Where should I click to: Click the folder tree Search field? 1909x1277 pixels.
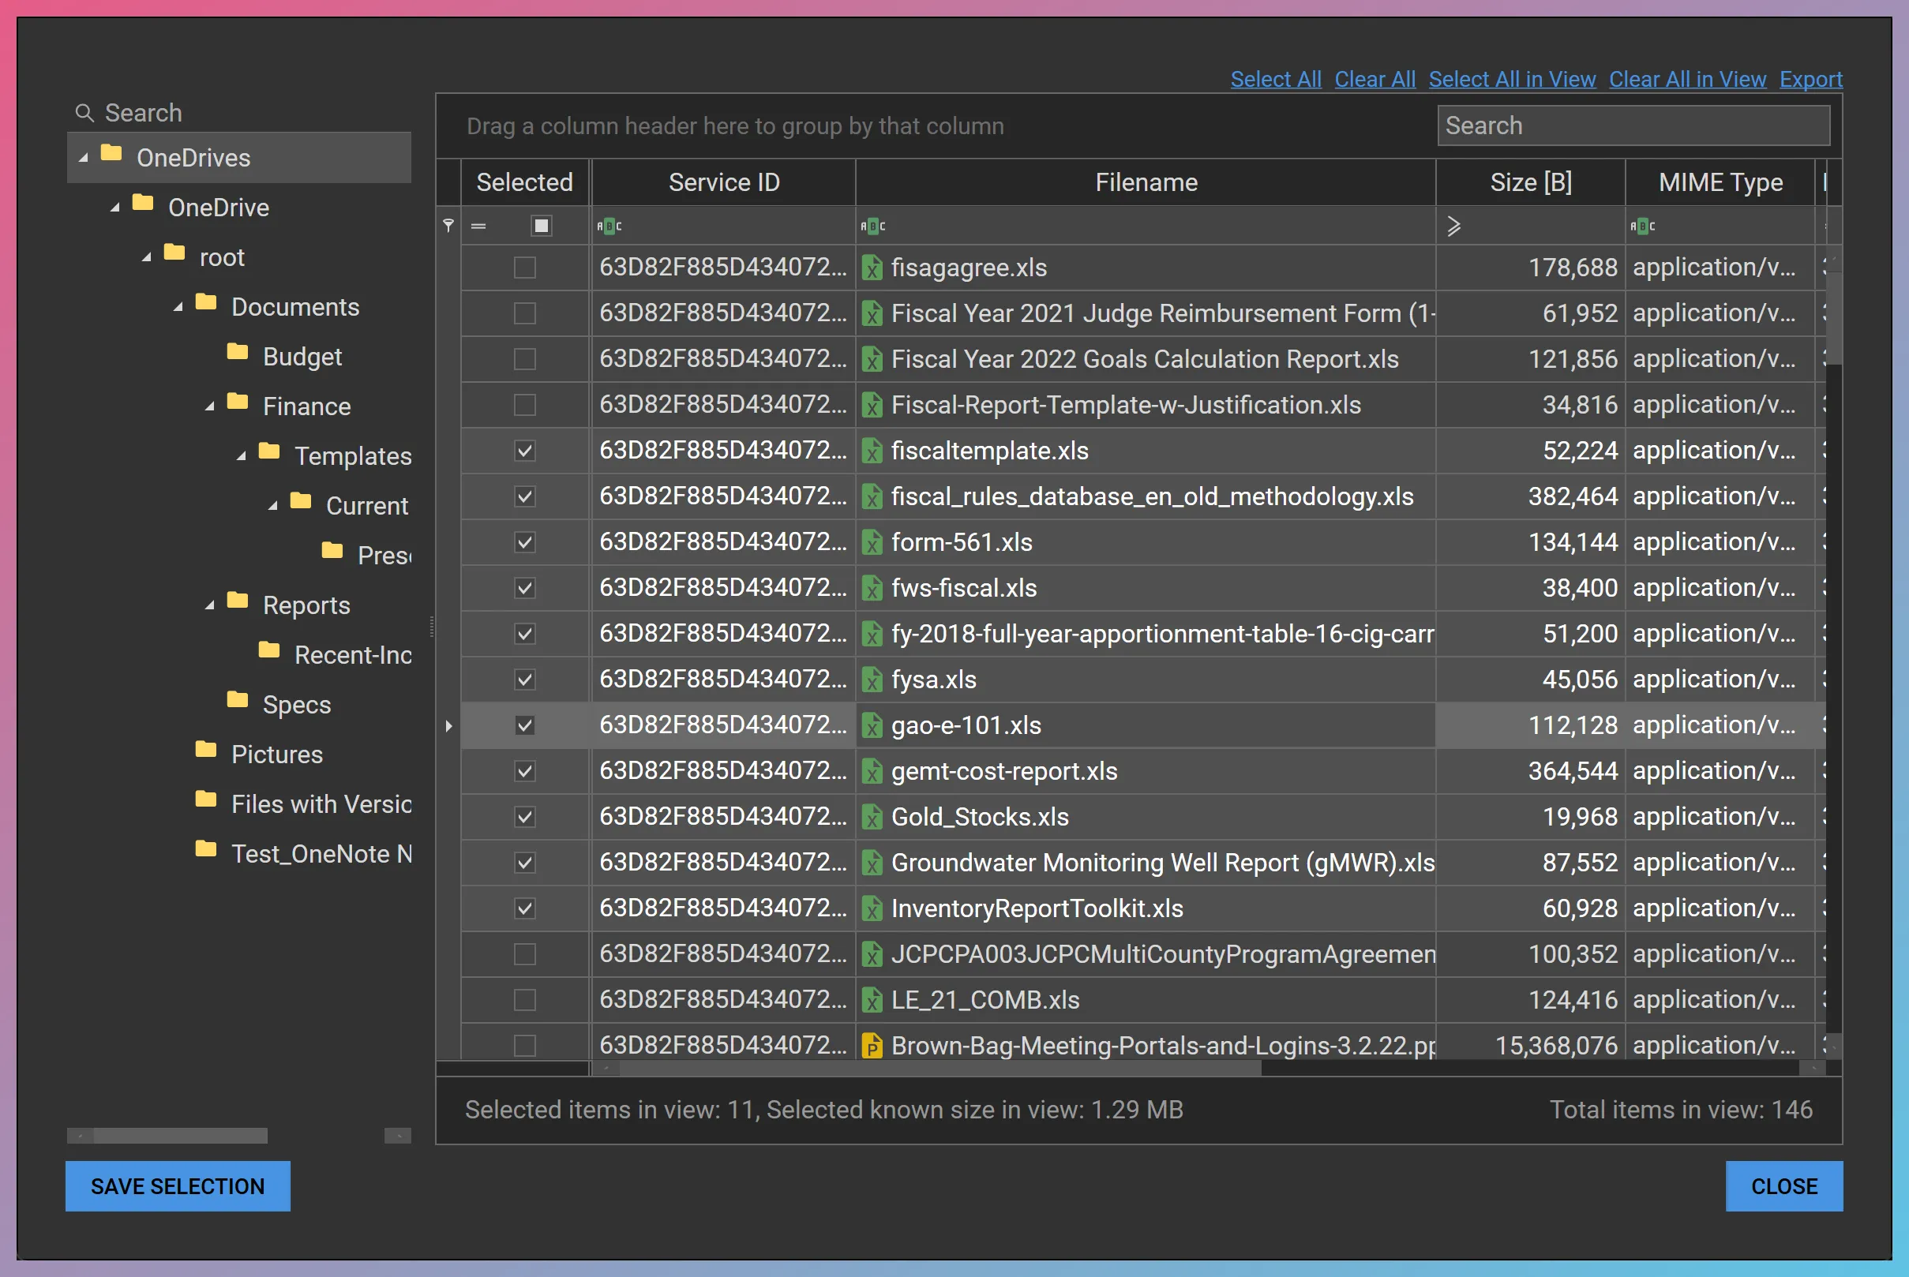(238, 112)
